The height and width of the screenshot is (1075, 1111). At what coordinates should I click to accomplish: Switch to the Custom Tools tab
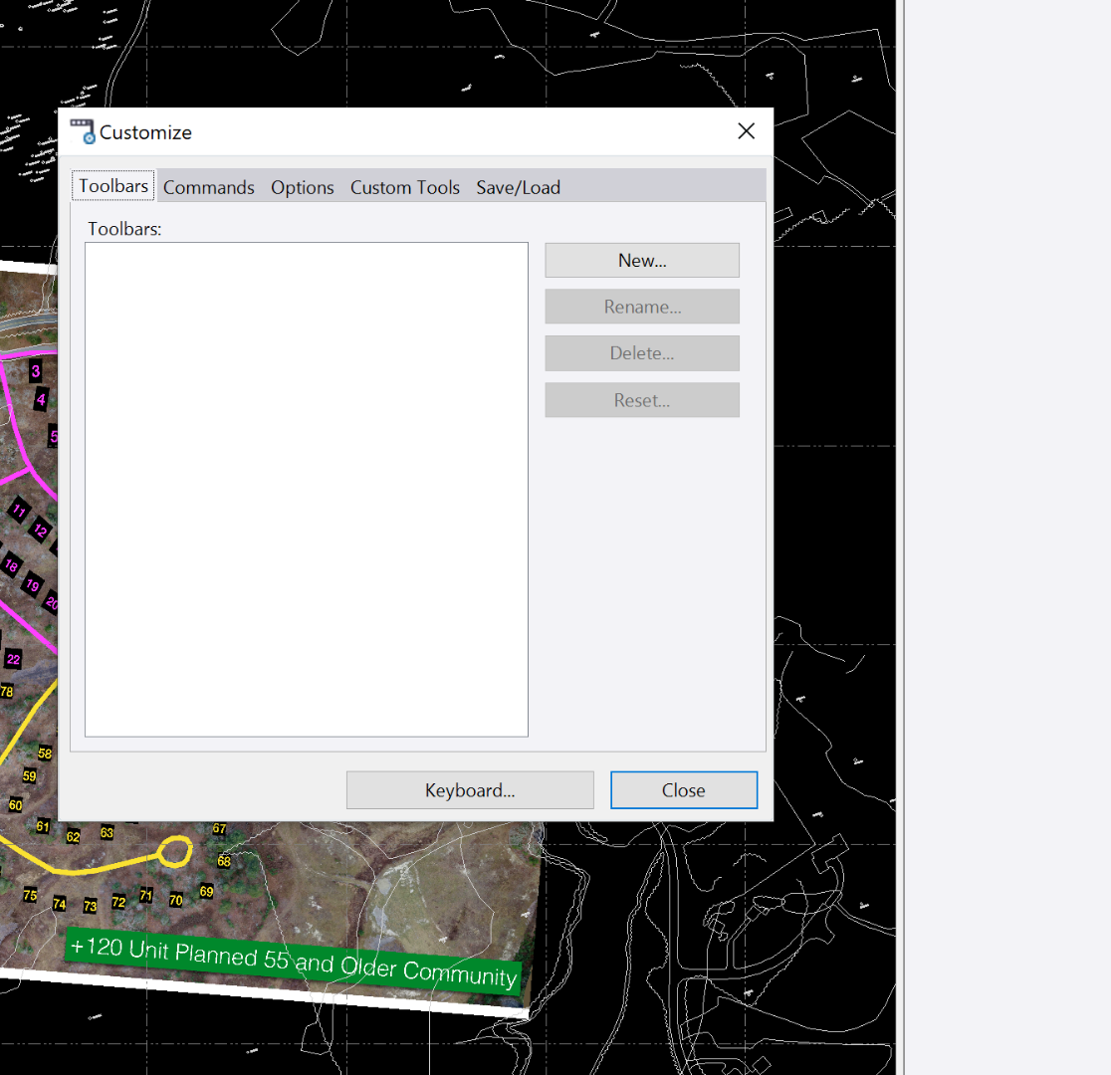pyautogui.click(x=404, y=187)
